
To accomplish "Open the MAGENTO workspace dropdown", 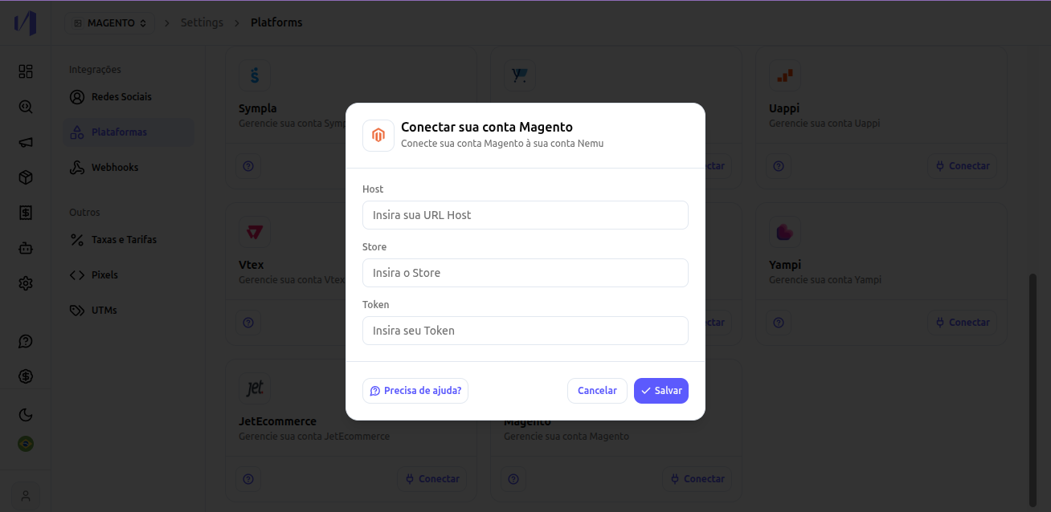I will 109,23.
